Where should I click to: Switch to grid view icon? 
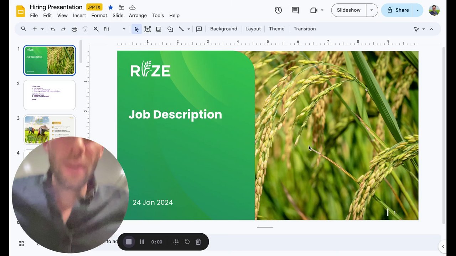(x=21, y=244)
